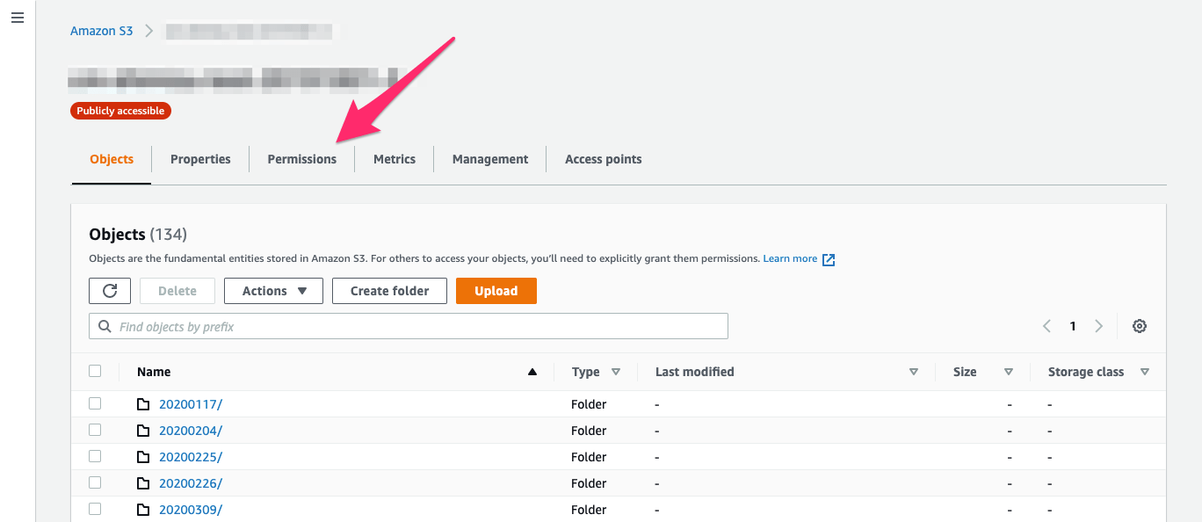Open the Actions dropdown

[273, 290]
